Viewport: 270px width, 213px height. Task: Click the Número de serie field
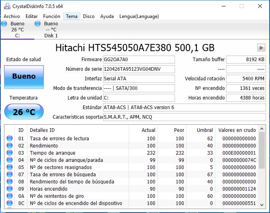click(139, 69)
